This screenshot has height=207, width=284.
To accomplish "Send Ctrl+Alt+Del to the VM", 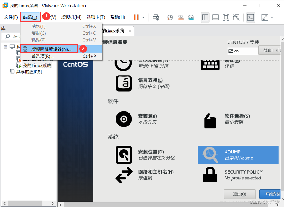I will (156, 17).
